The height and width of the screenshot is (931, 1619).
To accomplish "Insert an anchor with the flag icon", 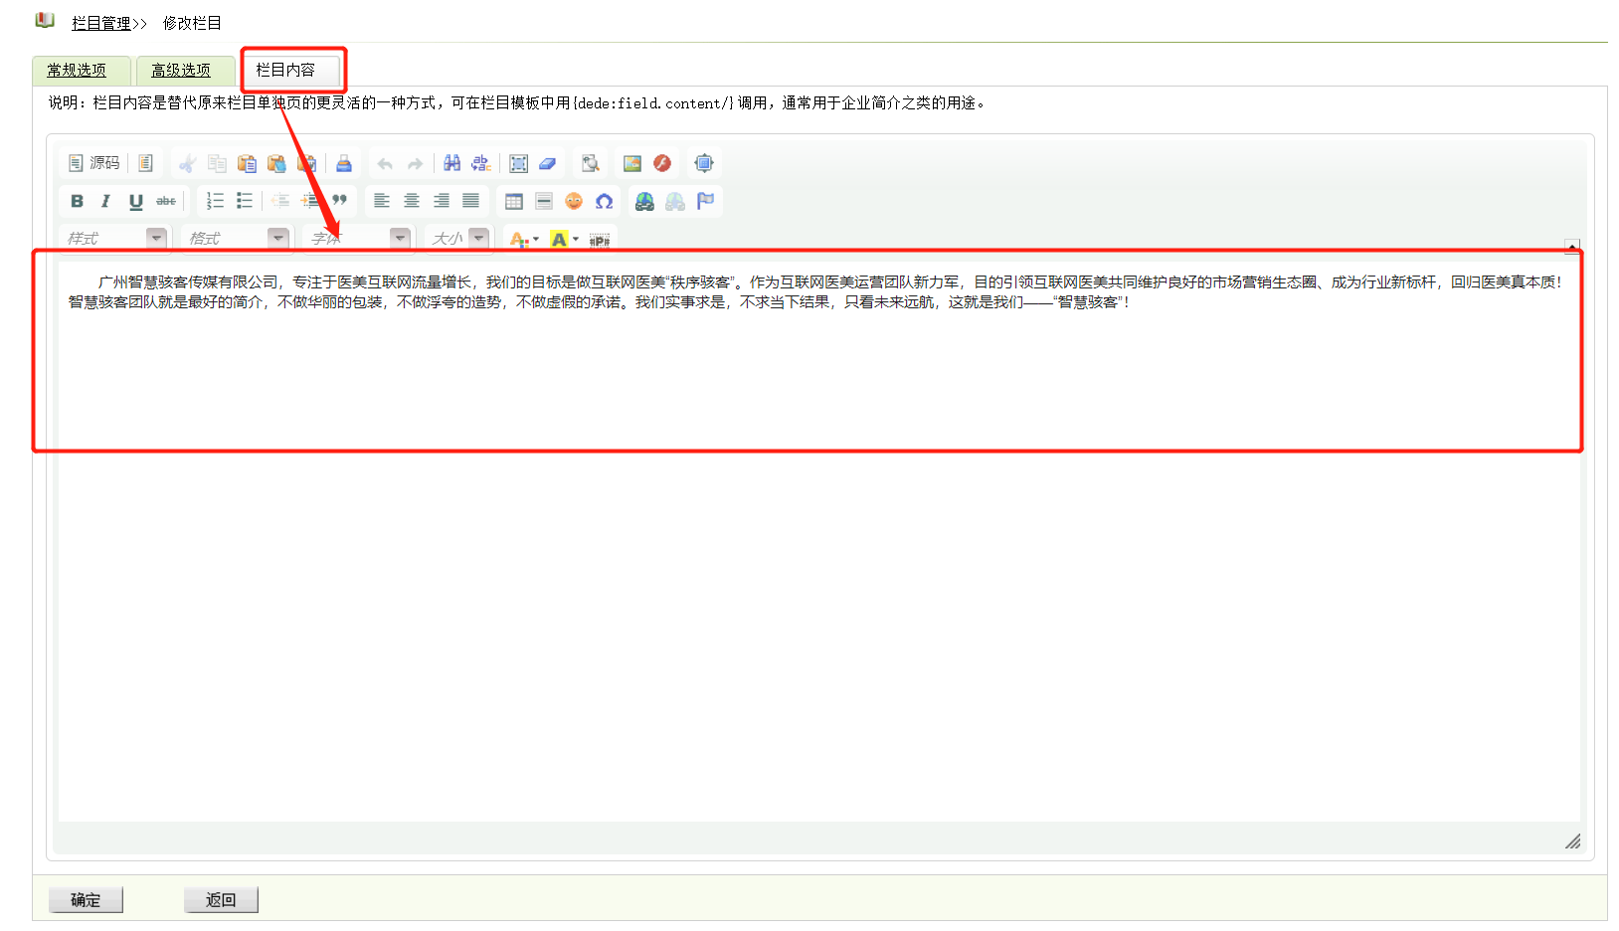I will click(x=705, y=201).
